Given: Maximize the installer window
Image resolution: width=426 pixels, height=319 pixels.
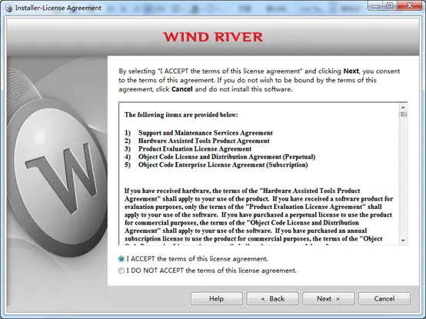Looking at the screenshot, I should coord(390,5).
